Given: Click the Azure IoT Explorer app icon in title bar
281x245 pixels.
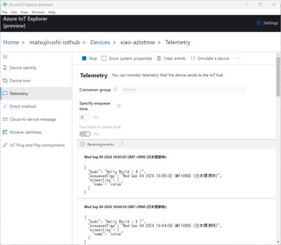Looking at the screenshot, I should tap(4, 4).
